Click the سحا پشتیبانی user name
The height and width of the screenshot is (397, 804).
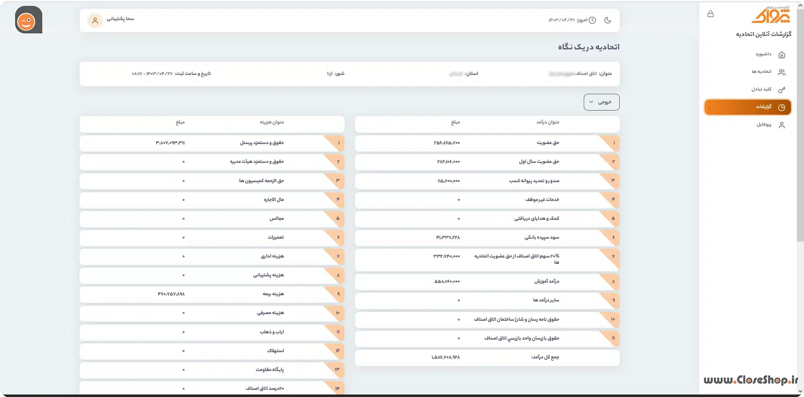click(x=120, y=18)
